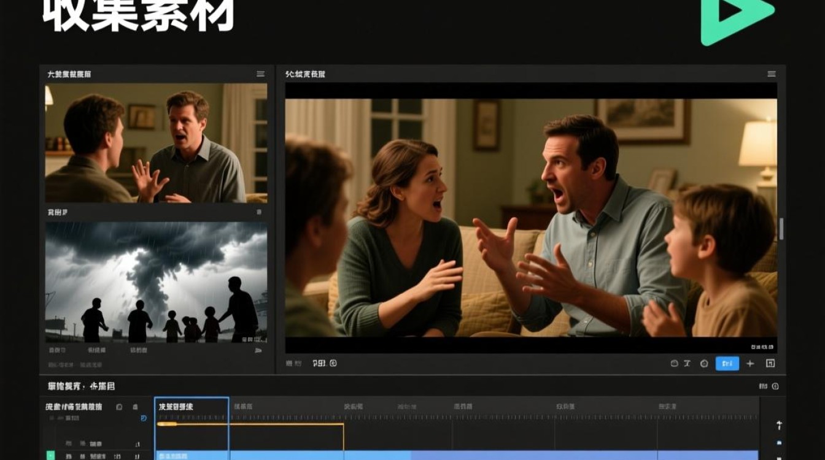This screenshot has width=825, height=460.
Task: Toggle the green track enable indicator
Action: coord(50,455)
